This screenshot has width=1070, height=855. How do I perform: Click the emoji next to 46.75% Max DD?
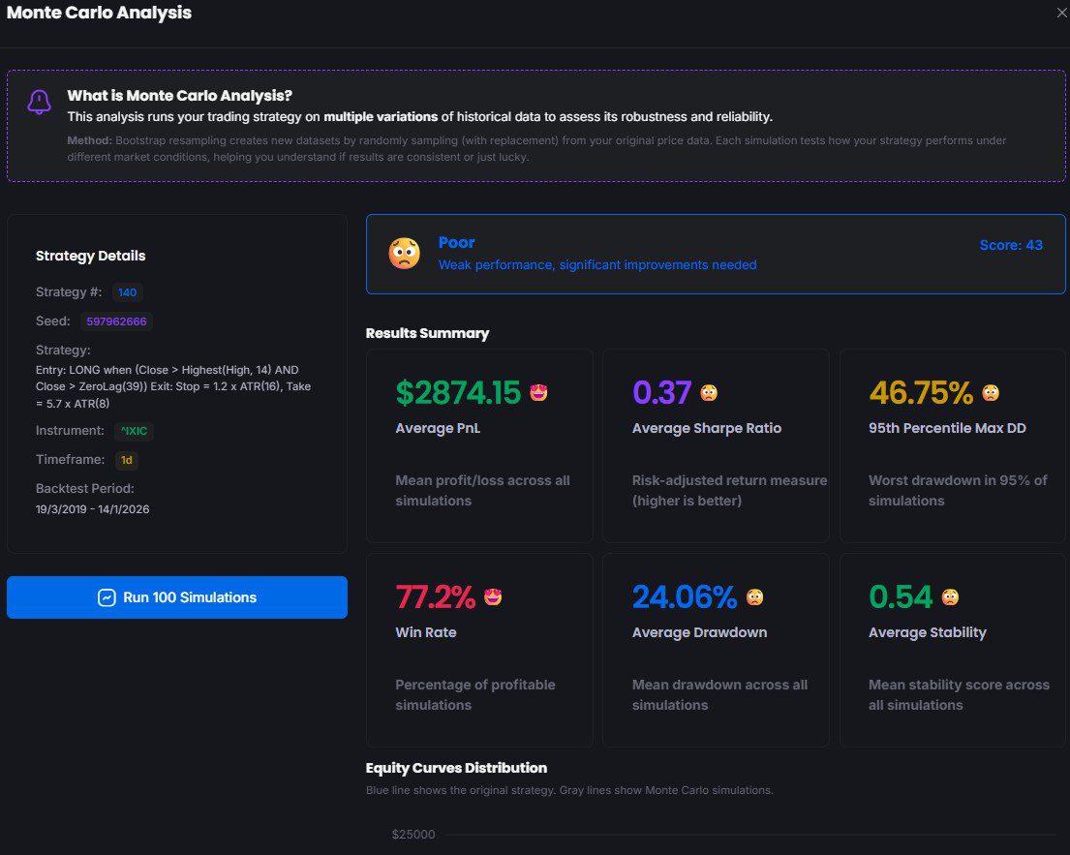991,393
